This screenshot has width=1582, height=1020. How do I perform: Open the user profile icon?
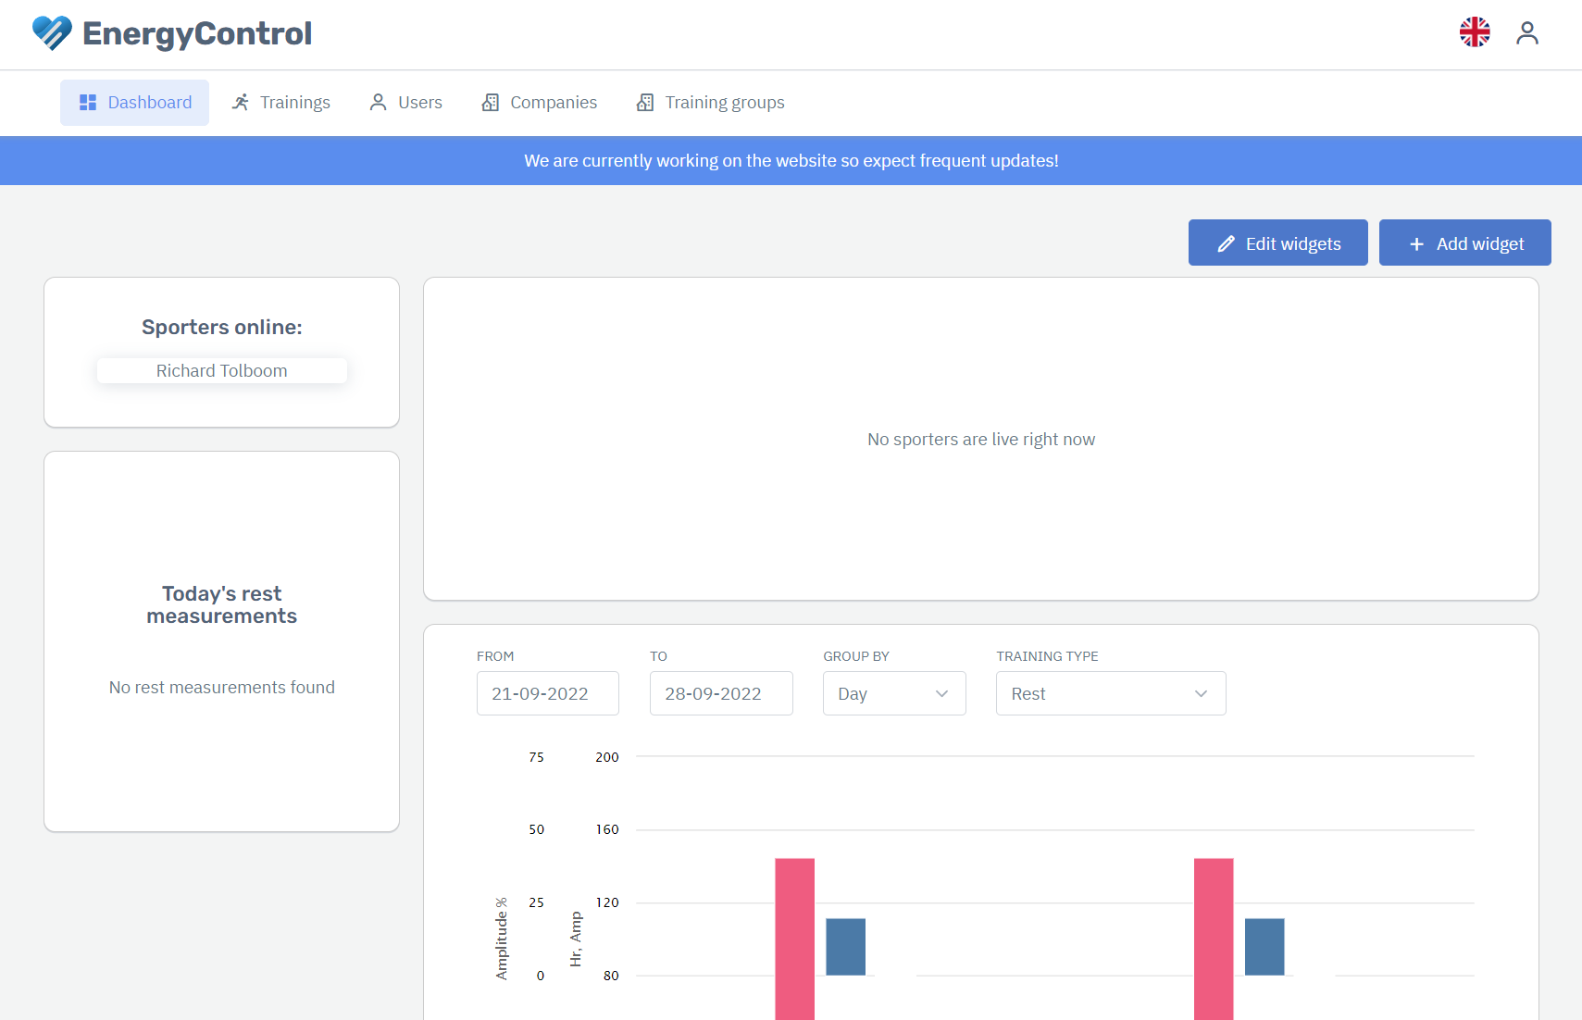(x=1526, y=33)
